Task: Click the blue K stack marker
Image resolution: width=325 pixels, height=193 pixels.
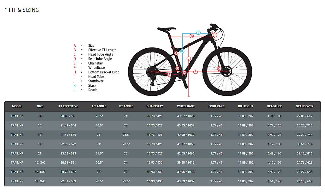Action: pyautogui.click(x=182, y=51)
